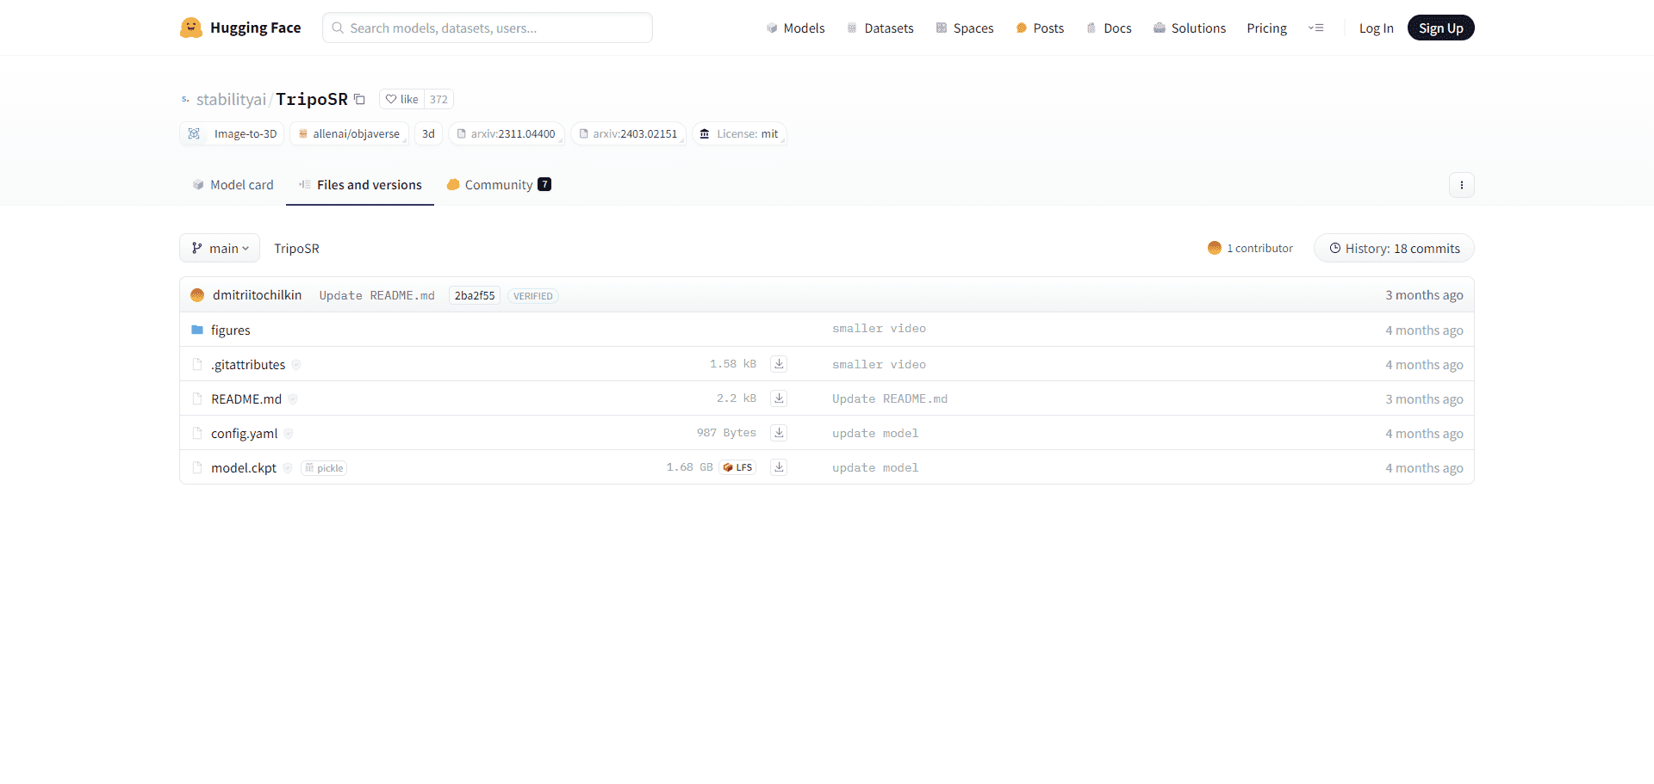
Task: Go to Models page
Action: [x=795, y=28]
